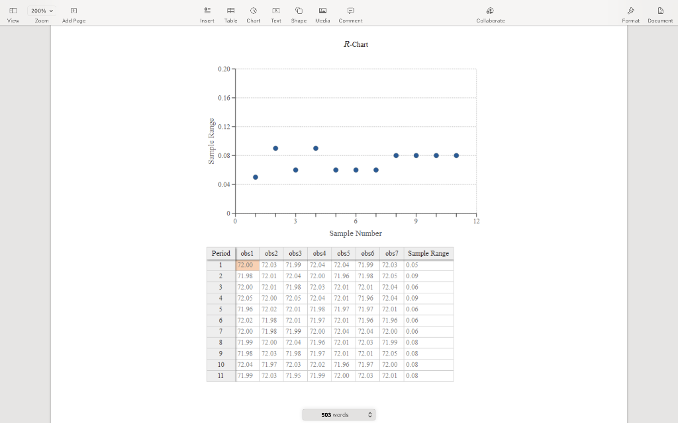Click the 72.02 cell under obs1 in Period 6

(248, 321)
